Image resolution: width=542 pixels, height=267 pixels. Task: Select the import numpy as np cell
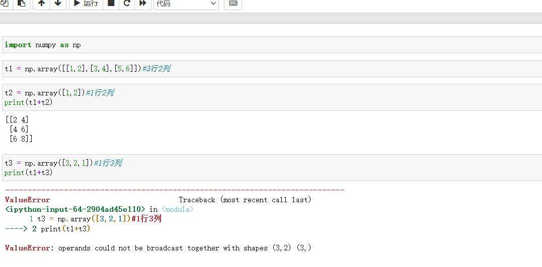[x=272, y=45]
